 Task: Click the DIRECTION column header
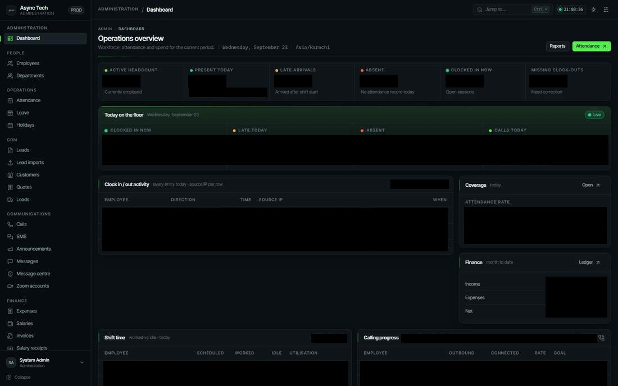183,200
